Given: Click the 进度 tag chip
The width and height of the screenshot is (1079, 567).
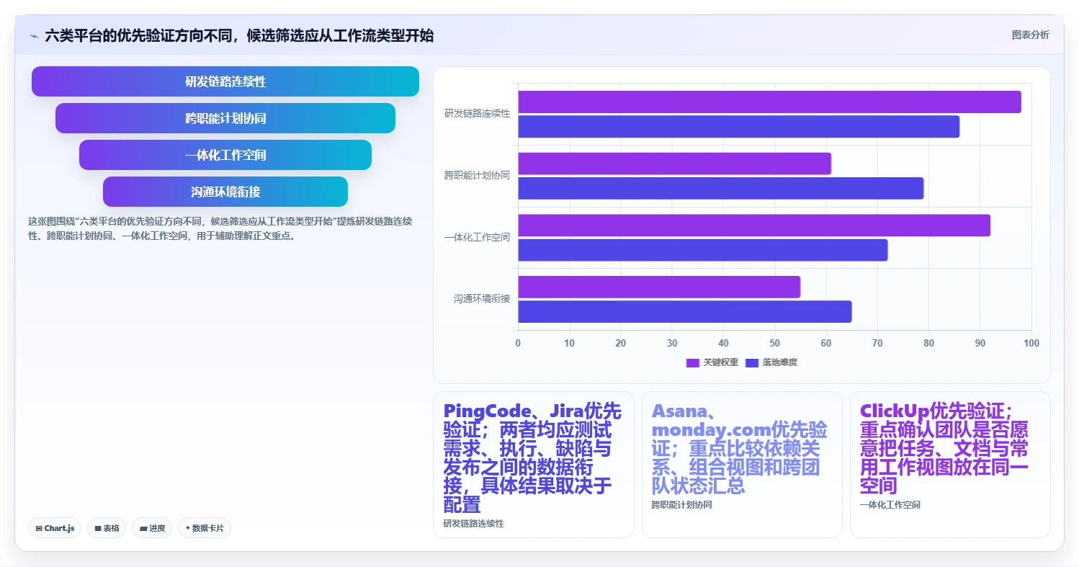Looking at the screenshot, I should click(152, 528).
